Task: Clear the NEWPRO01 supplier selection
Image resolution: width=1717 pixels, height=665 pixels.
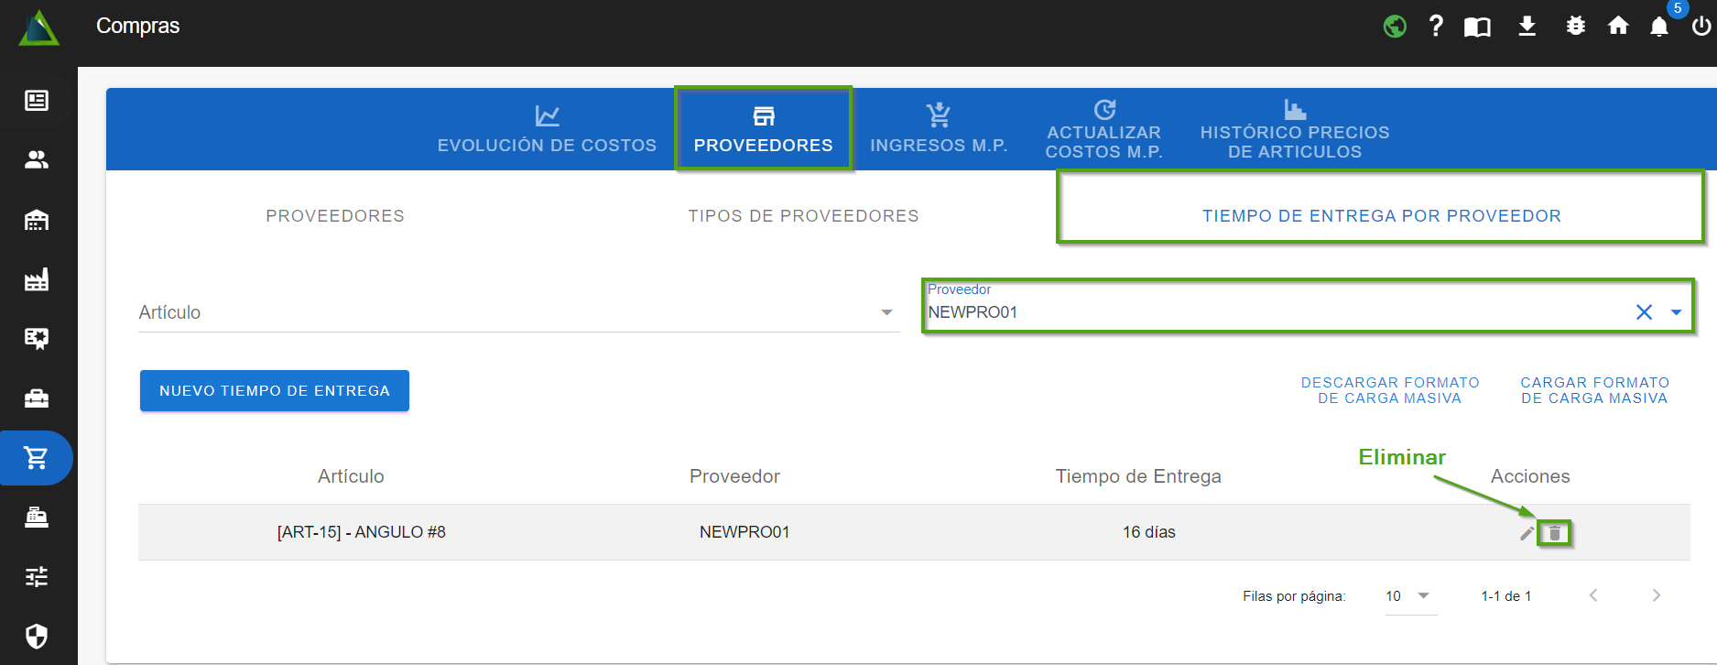Action: [x=1644, y=312]
